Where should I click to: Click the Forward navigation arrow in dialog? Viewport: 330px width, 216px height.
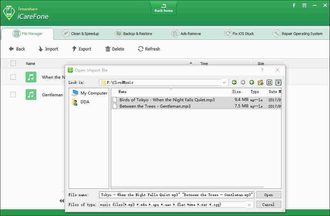tap(243, 82)
